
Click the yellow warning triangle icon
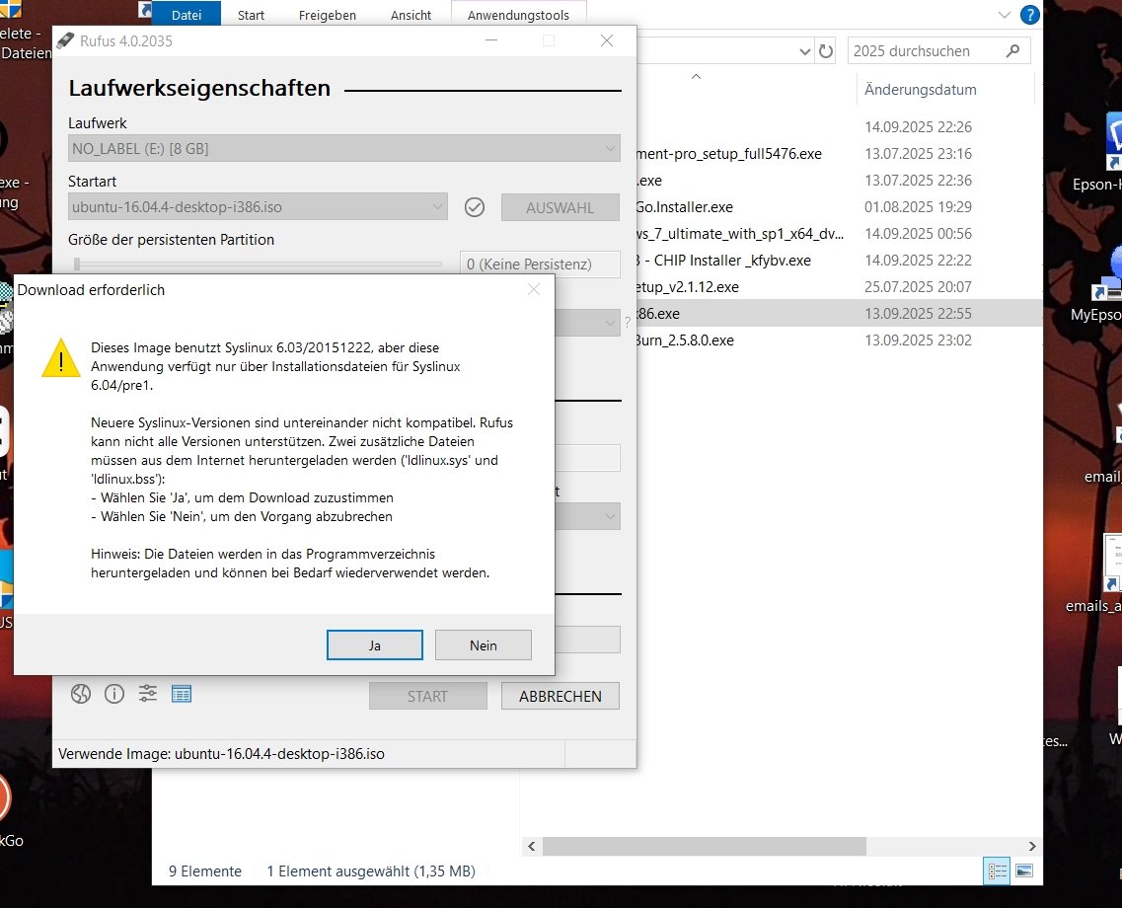pos(61,357)
